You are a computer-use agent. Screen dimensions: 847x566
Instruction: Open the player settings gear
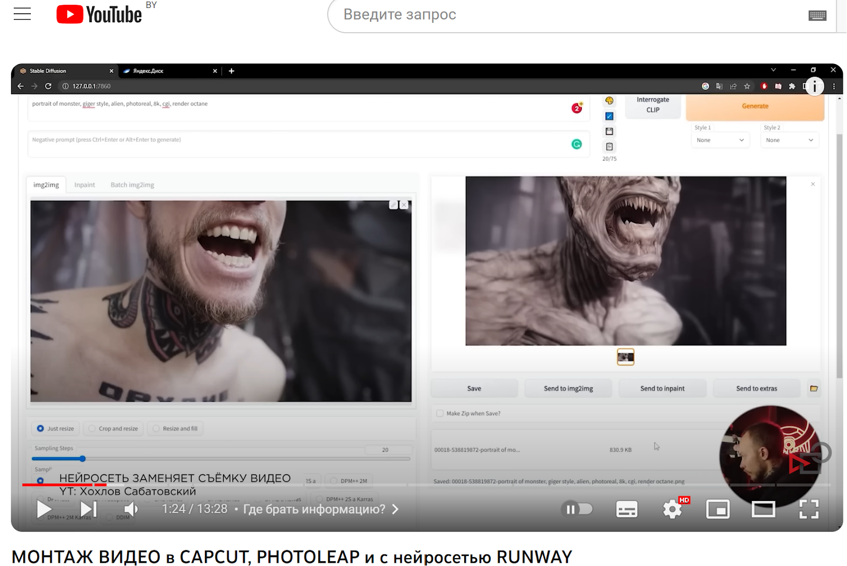[x=673, y=509]
